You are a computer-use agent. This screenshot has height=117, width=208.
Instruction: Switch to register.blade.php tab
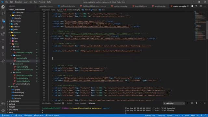119,6
